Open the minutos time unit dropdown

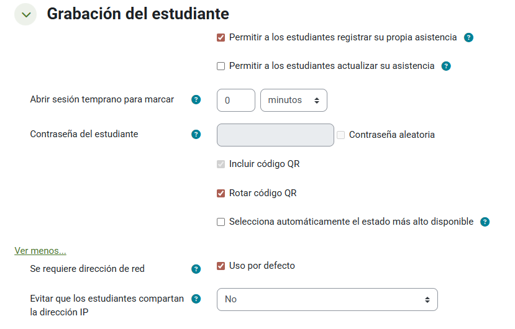(294, 101)
